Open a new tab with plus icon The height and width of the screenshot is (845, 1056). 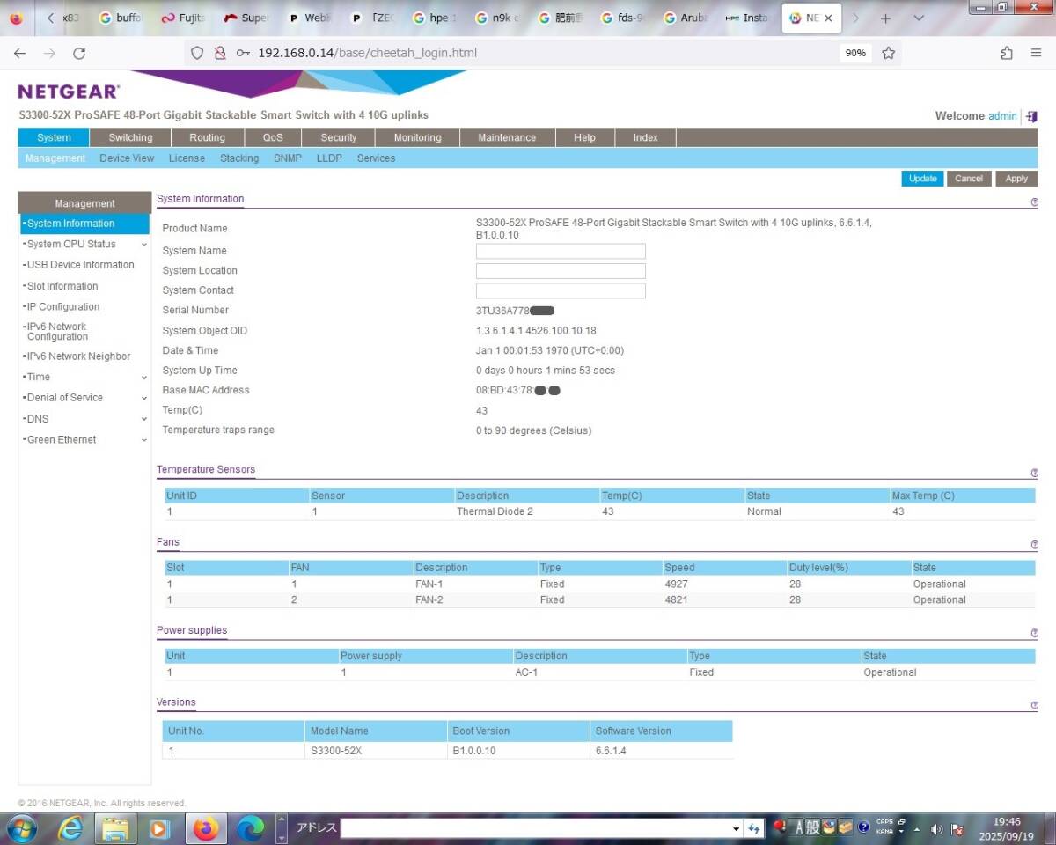click(886, 18)
